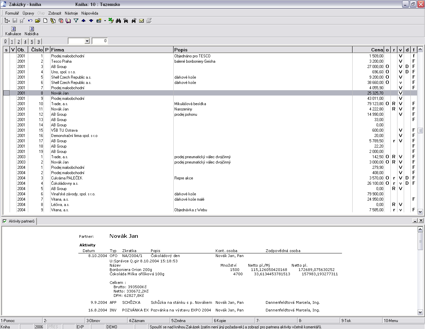The image size is (425, 329).
Task: Uncheck the Aktivity partnerů checkbox
Action: coord(5,221)
